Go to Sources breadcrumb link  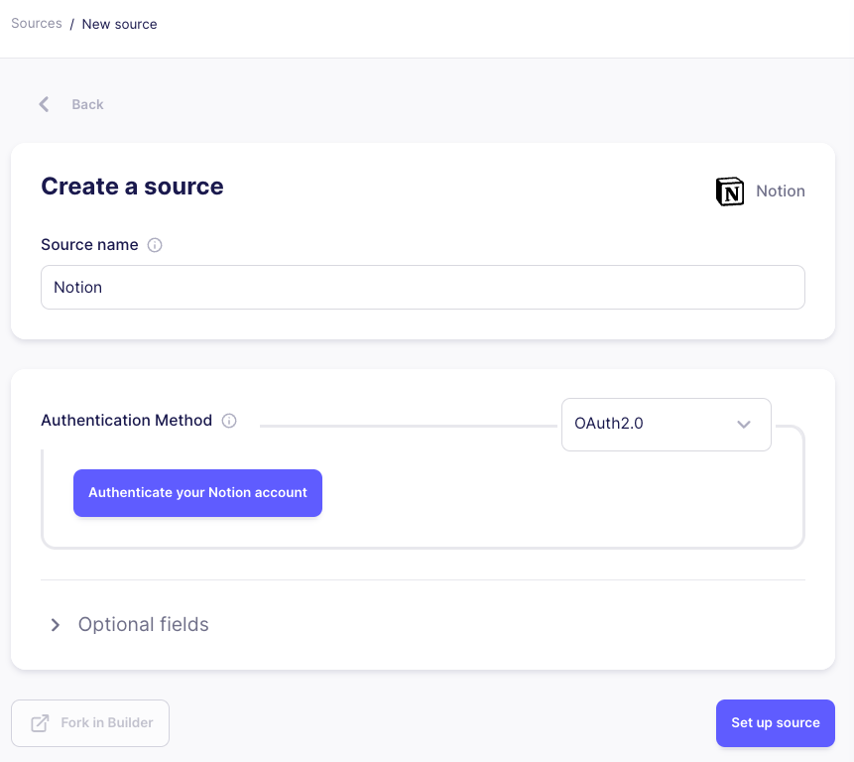37,24
